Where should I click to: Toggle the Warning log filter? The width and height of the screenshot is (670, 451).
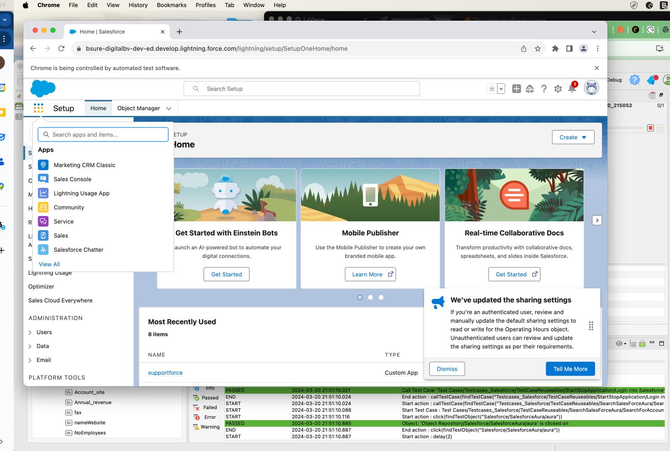tap(206, 427)
